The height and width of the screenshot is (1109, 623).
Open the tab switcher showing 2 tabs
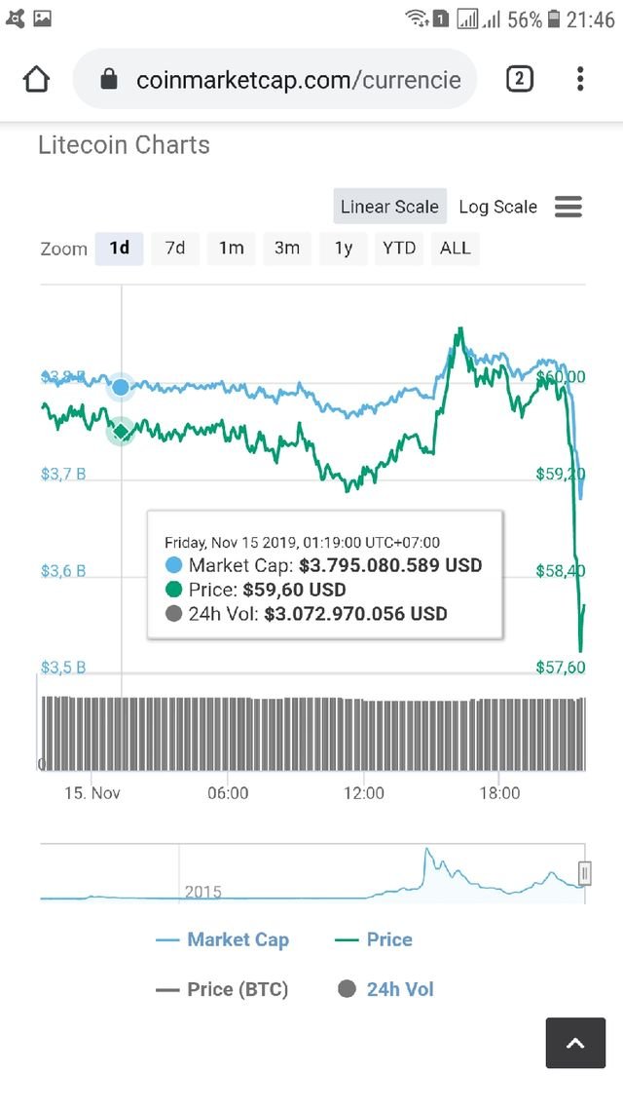tap(519, 79)
